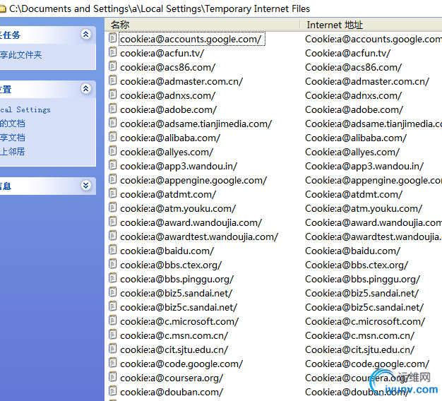Screen dimensions: 442x401
Task: Click file icon next to cookie:a@adnxs.com/
Action: point(113,94)
